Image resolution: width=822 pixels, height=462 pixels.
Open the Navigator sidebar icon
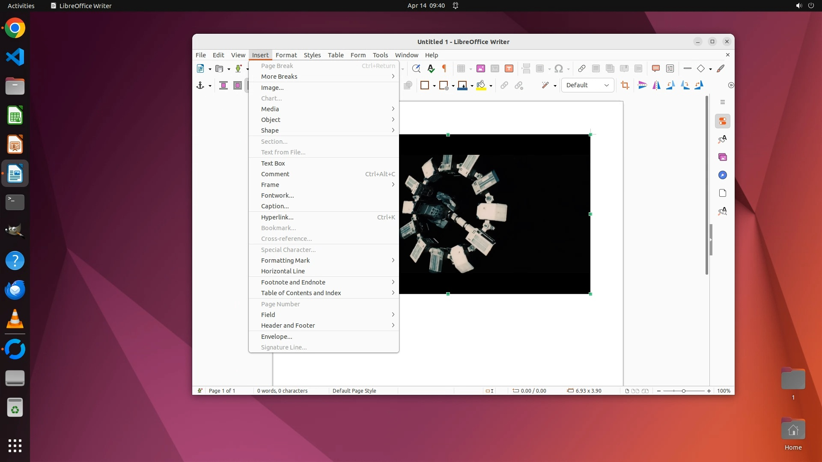[723, 175]
